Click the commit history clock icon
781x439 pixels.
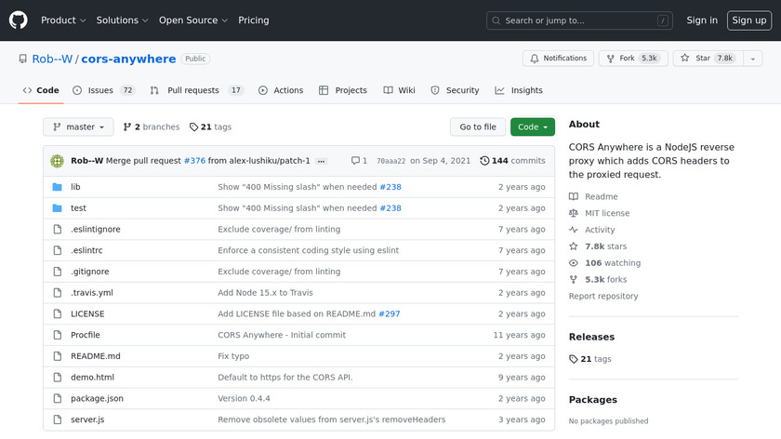[484, 161]
